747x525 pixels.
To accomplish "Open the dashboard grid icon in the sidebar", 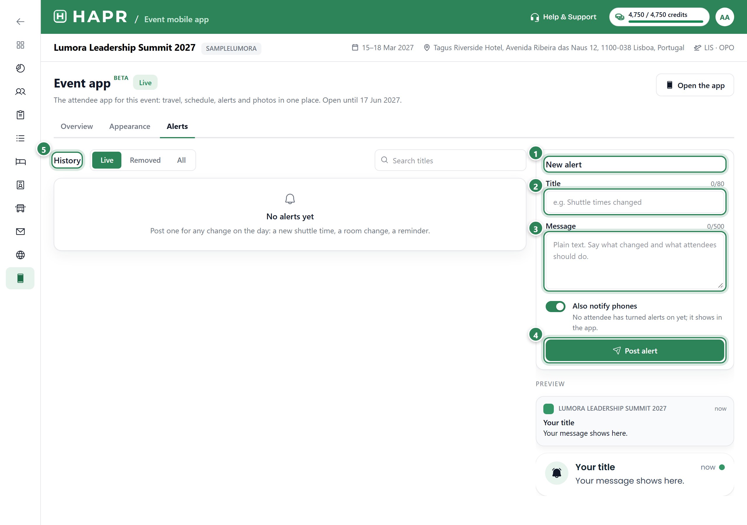I will [x=20, y=45].
